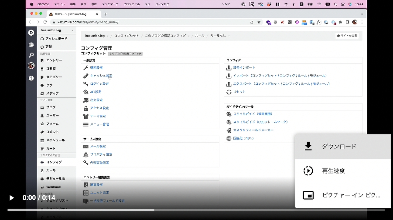The image size is (393, 220).
Task: Select ダウンロード from the popup menu
Action: (x=343, y=147)
